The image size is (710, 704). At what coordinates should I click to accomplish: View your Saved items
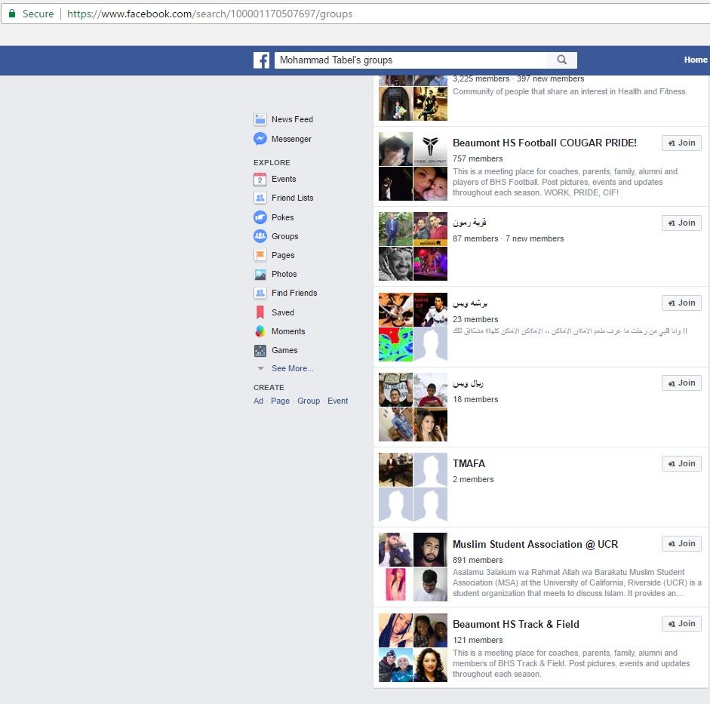(281, 312)
